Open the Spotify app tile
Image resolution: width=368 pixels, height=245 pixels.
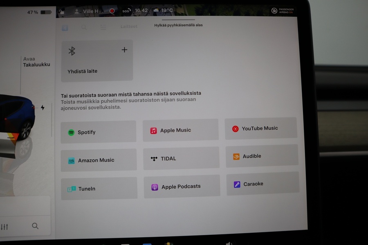[x=98, y=132]
